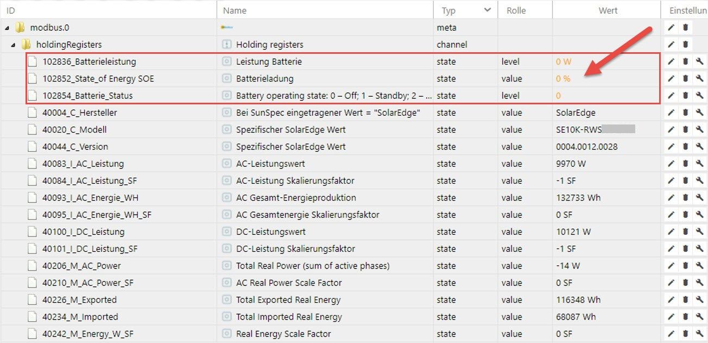708x343 pixels.
Task: Edit 40242_M_Energy_W_SF with pencil icon
Action: tap(671, 334)
